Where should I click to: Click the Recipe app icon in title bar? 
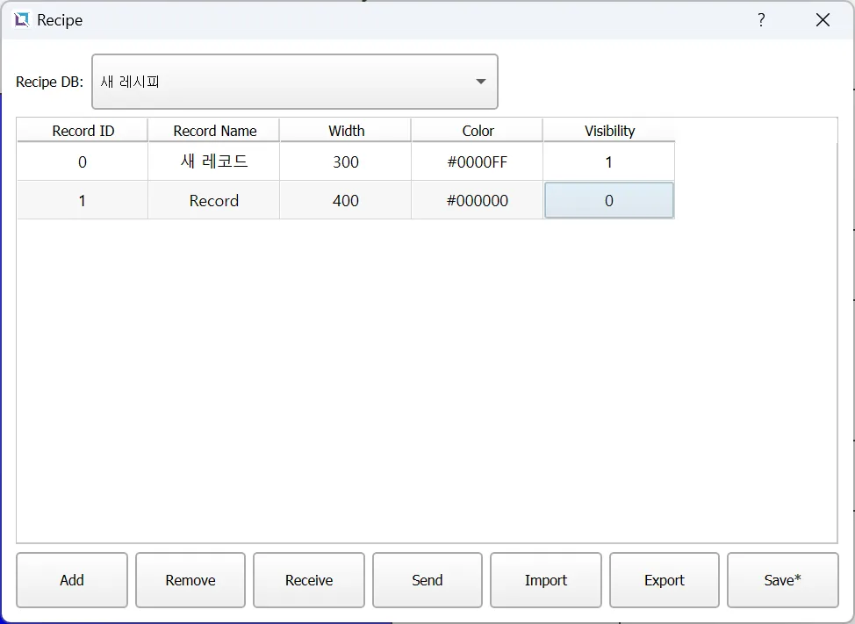click(x=22, y=20)
